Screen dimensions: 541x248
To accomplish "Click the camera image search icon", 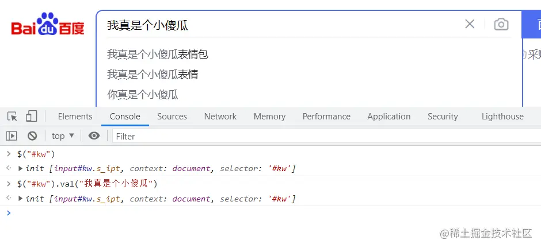I will pyautogui.click(x=501, y=24).
